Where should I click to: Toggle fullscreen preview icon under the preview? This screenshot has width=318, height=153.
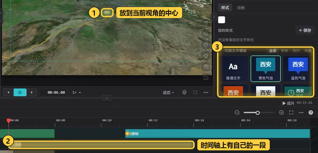(195, 92)
